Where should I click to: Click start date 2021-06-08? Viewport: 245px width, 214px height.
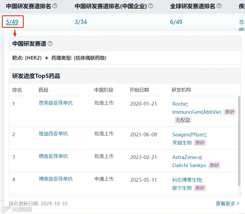tap(143, 135)
